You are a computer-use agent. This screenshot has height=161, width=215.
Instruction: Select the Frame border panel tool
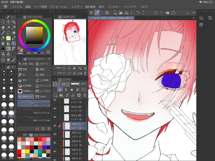pos(3,60)
